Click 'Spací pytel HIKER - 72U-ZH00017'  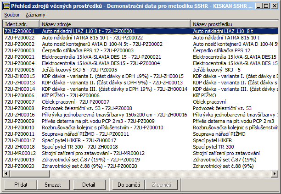click(79, 140)
